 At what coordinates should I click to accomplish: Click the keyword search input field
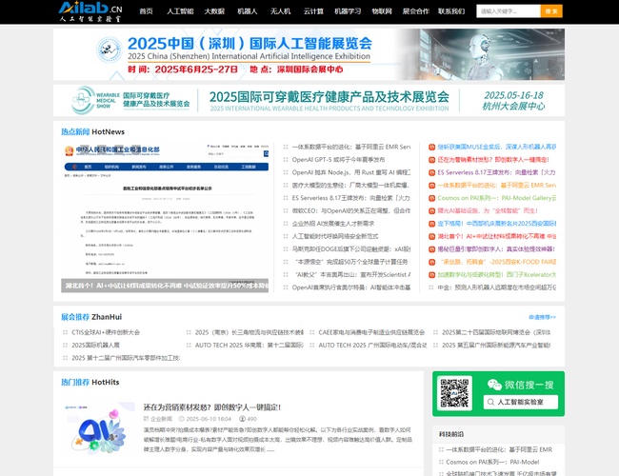(x=507, y=11)
